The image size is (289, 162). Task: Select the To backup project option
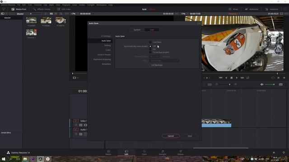tap(150, 52)
